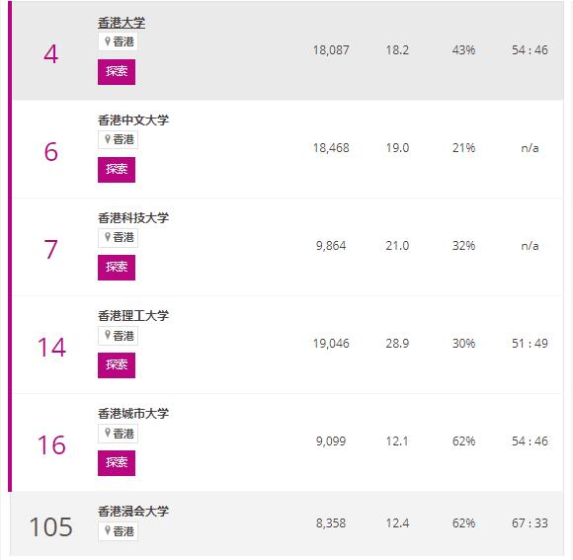Image resolution: width=573 pixels, height=560 pixels.
Task: Click 探索 button under 香港大学
Action: point(117,72)
